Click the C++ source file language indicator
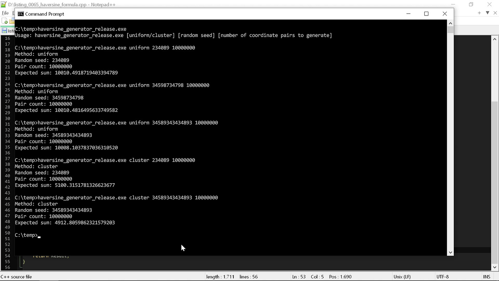Viewport: 499px width, 281px height. point(16,277)
